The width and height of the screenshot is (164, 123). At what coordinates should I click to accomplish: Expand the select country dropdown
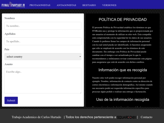(x=43, y=56)
